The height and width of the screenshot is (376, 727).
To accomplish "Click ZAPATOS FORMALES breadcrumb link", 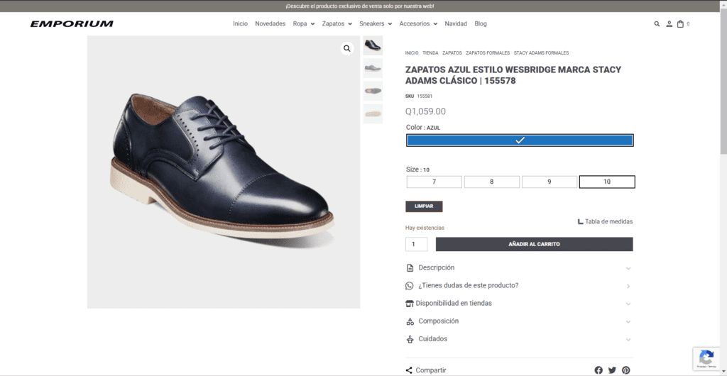I will click(488, 53).
